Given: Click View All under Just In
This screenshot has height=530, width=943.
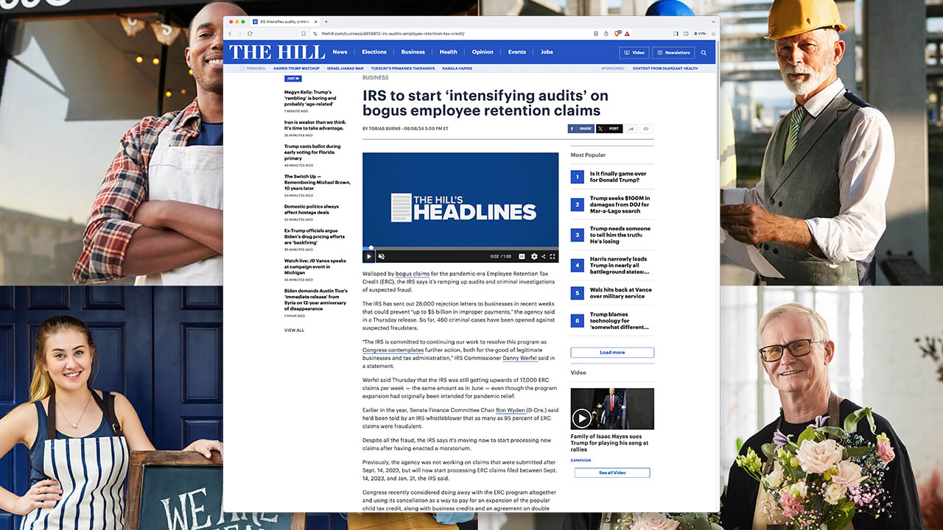Looking at the screenshot, I should click(294, 331).
